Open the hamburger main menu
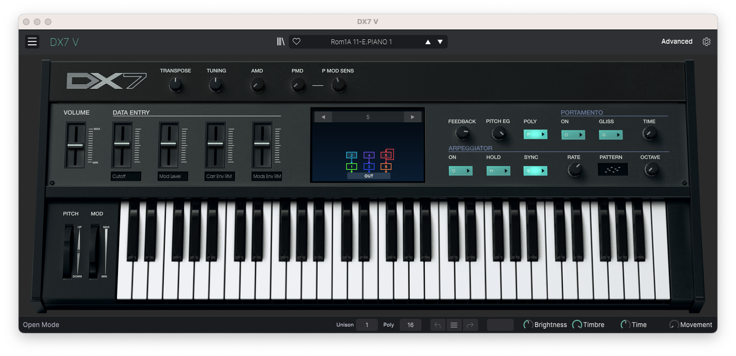Image resolution: width=736 pixels, height=356 pixels. pos(32,41)
